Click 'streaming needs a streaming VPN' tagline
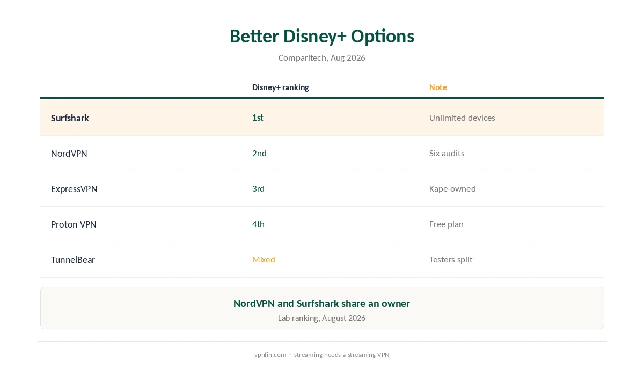This screenshot has height=365, width=644. [x=342, y=355]
